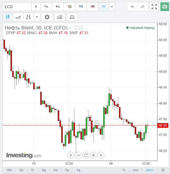The width and height of the screenshot is (170, 174).
Task: Select the 1М monthly interval
Action: coord(92,7)
